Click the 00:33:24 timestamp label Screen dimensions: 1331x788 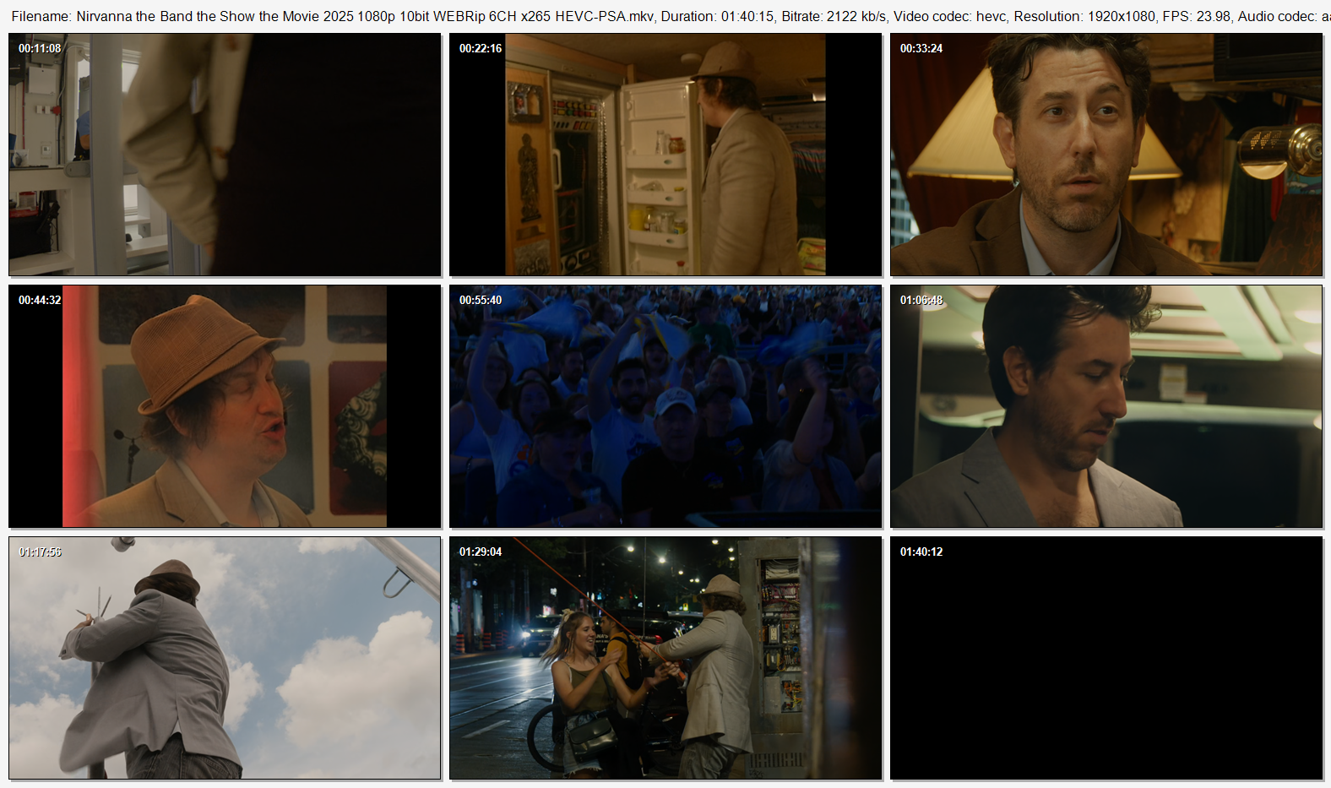[x=921, y=49]
